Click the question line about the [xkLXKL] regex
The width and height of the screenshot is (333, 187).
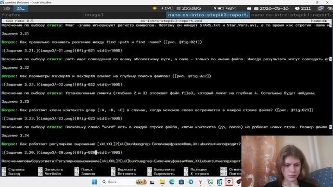[x=121, y=144]
